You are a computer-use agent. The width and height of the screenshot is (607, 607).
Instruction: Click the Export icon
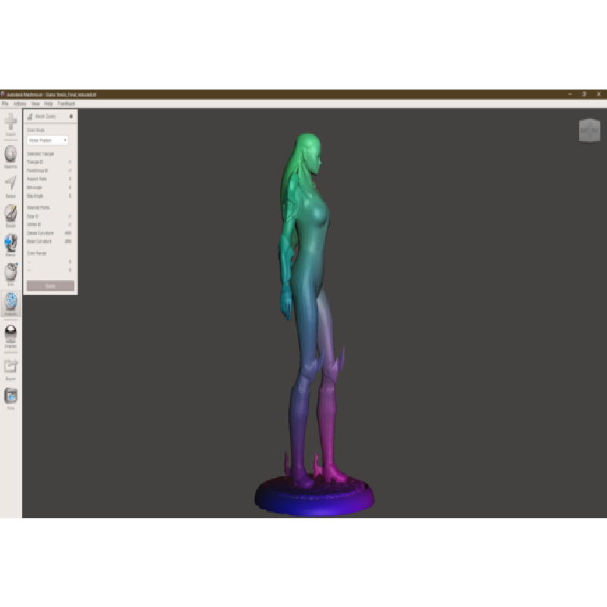[11, 366]
